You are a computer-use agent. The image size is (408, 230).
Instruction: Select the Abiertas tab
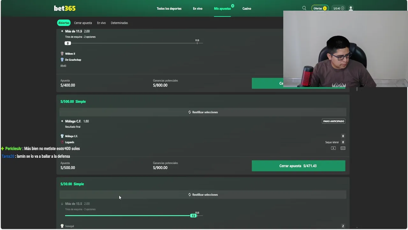coord(64,23)
